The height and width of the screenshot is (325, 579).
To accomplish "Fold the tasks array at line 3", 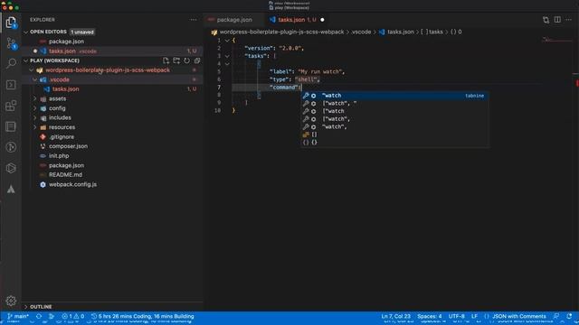I will pos(227,56).
